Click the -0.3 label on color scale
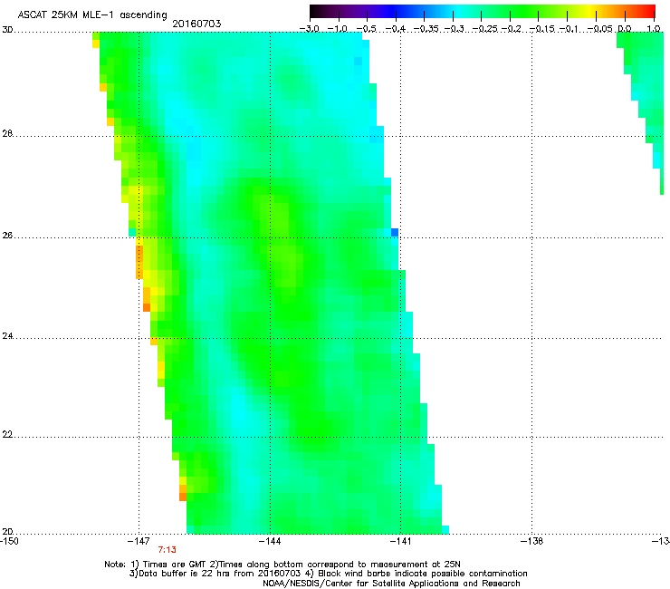Image resolution: width=670 pixels, height=589 pixels. (x=455, y=29)
